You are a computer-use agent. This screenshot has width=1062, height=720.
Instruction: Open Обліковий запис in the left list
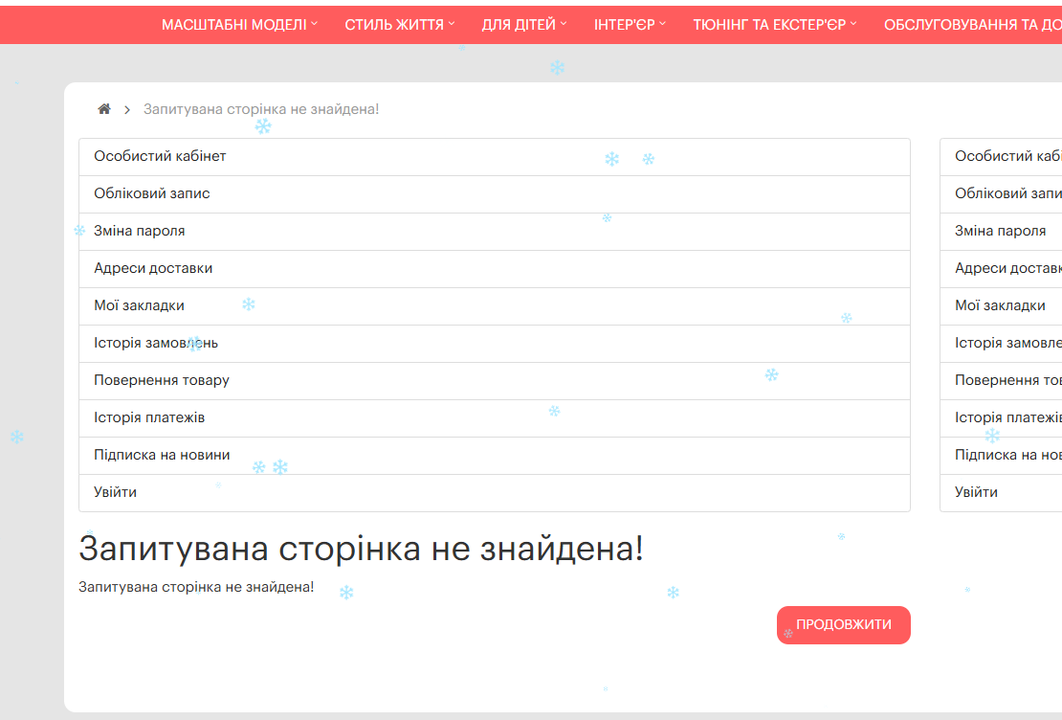click(495, 194)
